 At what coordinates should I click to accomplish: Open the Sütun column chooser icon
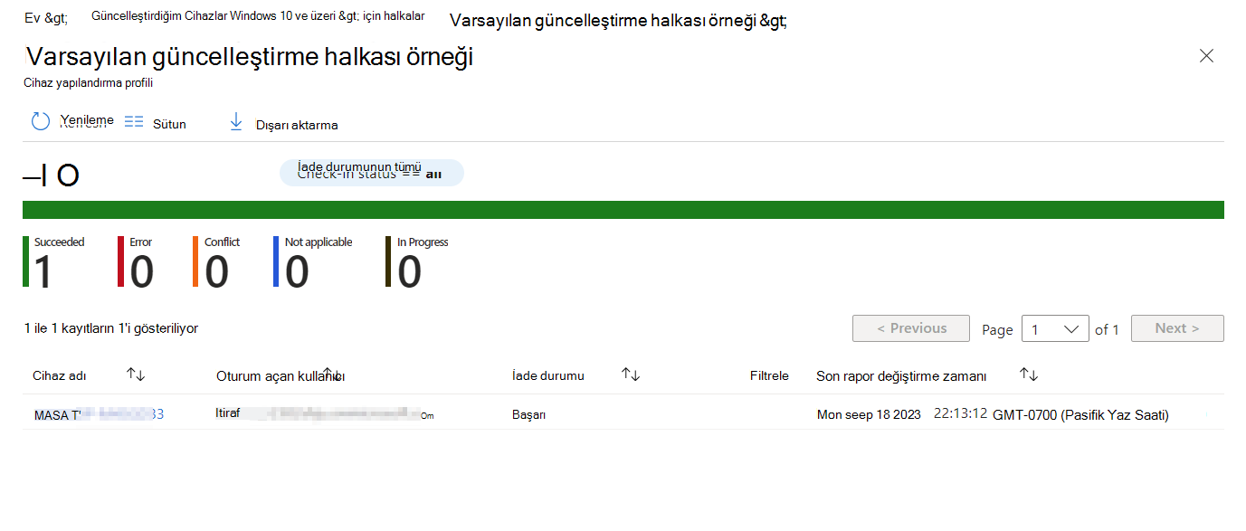tap(134, 120)
